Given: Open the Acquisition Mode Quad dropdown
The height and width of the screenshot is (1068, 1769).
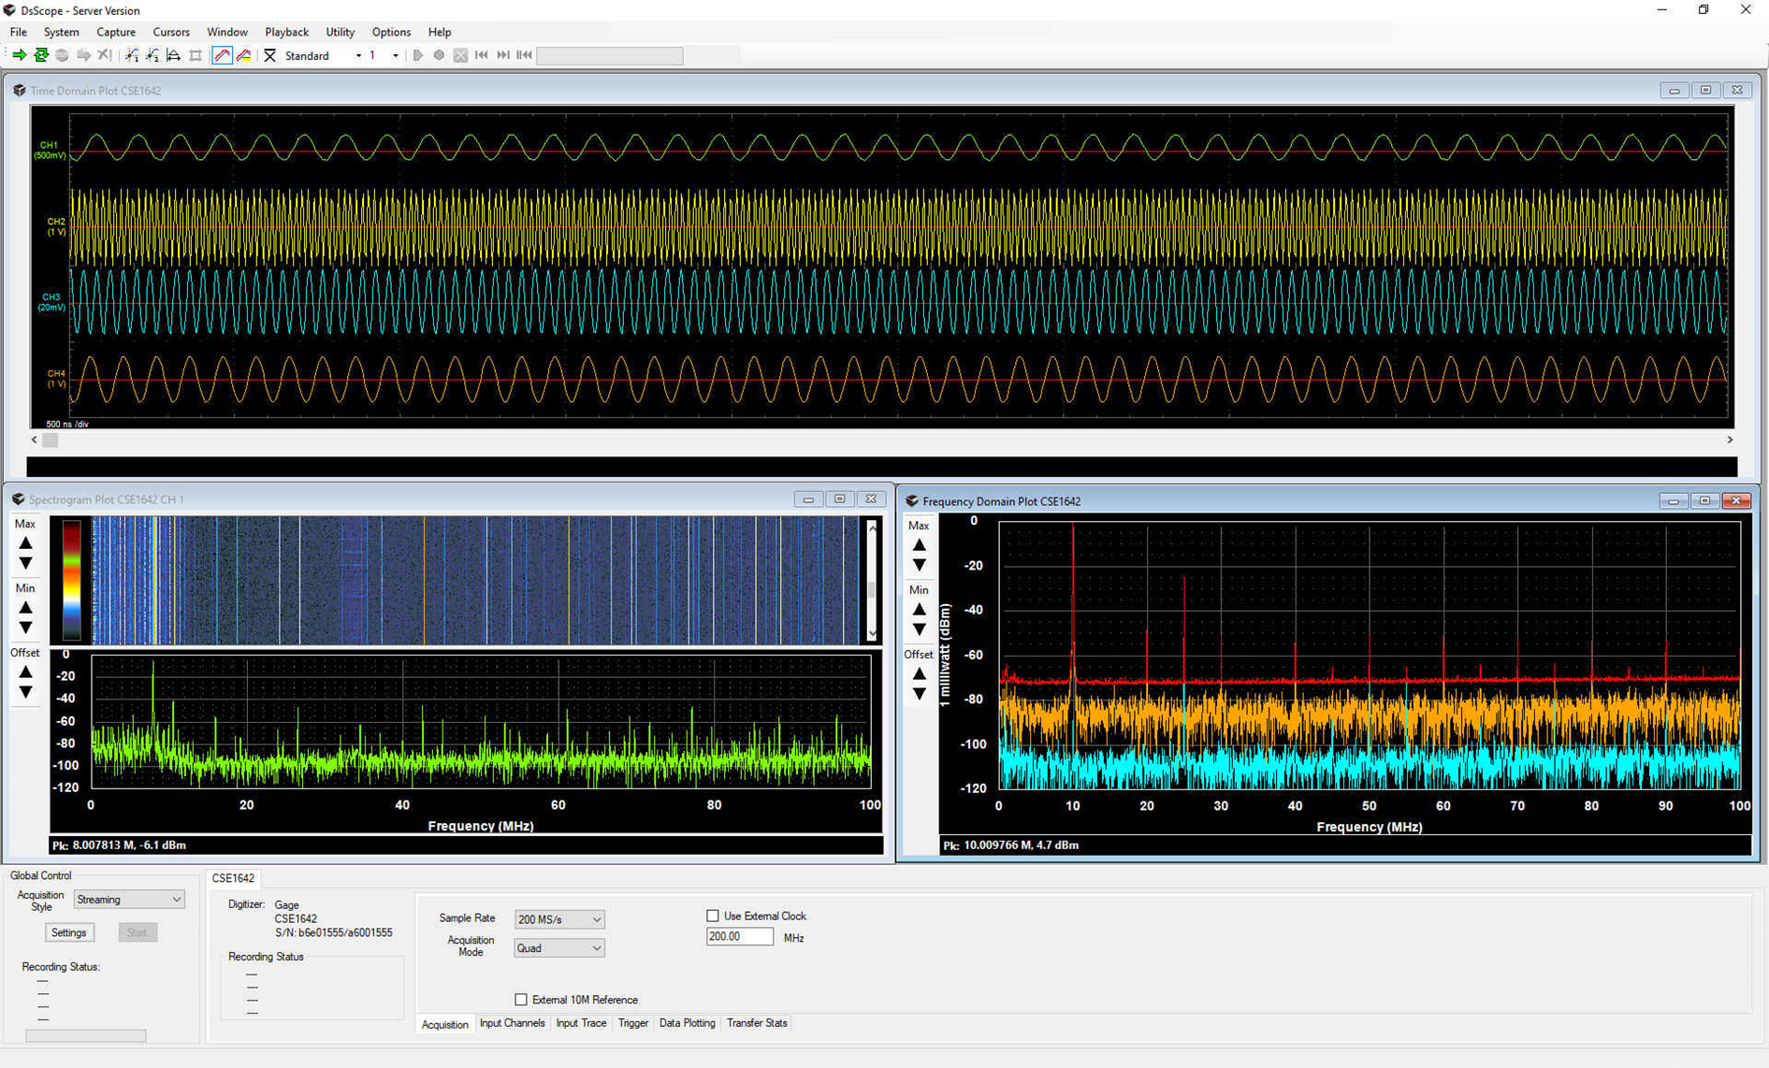Looking at the screenshot, I should pyautogui.click(x=558, y=948).
